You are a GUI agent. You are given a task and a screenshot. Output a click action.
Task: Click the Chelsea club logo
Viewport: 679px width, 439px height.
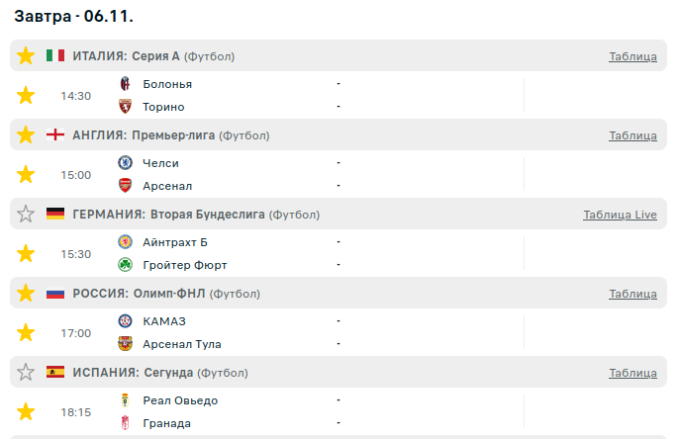(x=125, y=163)
